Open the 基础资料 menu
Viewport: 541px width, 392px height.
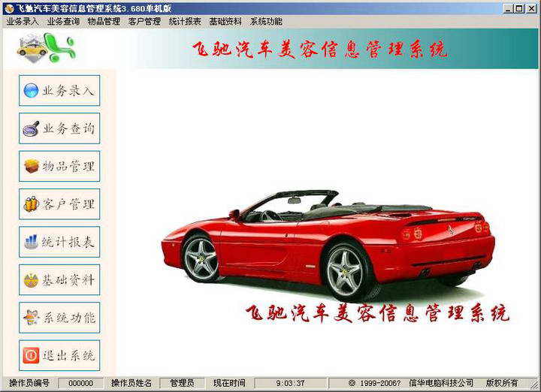point(225,21)
